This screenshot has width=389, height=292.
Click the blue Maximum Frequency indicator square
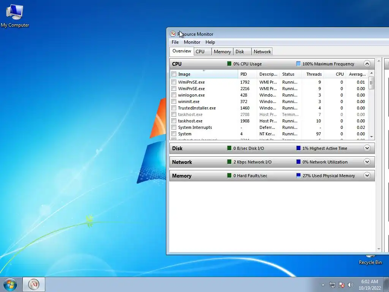pos(299,64)
